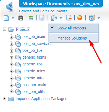Select the generic_utils project
The width and height of the screenshot is (109, 112).
click(33, 78)
